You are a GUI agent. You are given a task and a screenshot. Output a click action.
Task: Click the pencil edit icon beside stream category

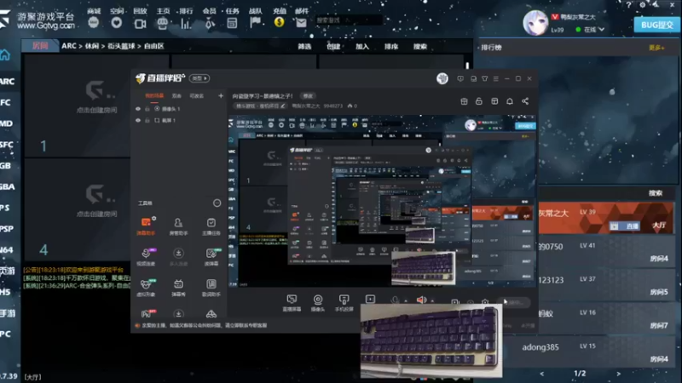[x=283, y=106]
